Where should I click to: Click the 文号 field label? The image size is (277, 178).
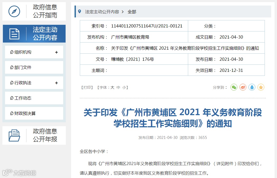(101, 59)
